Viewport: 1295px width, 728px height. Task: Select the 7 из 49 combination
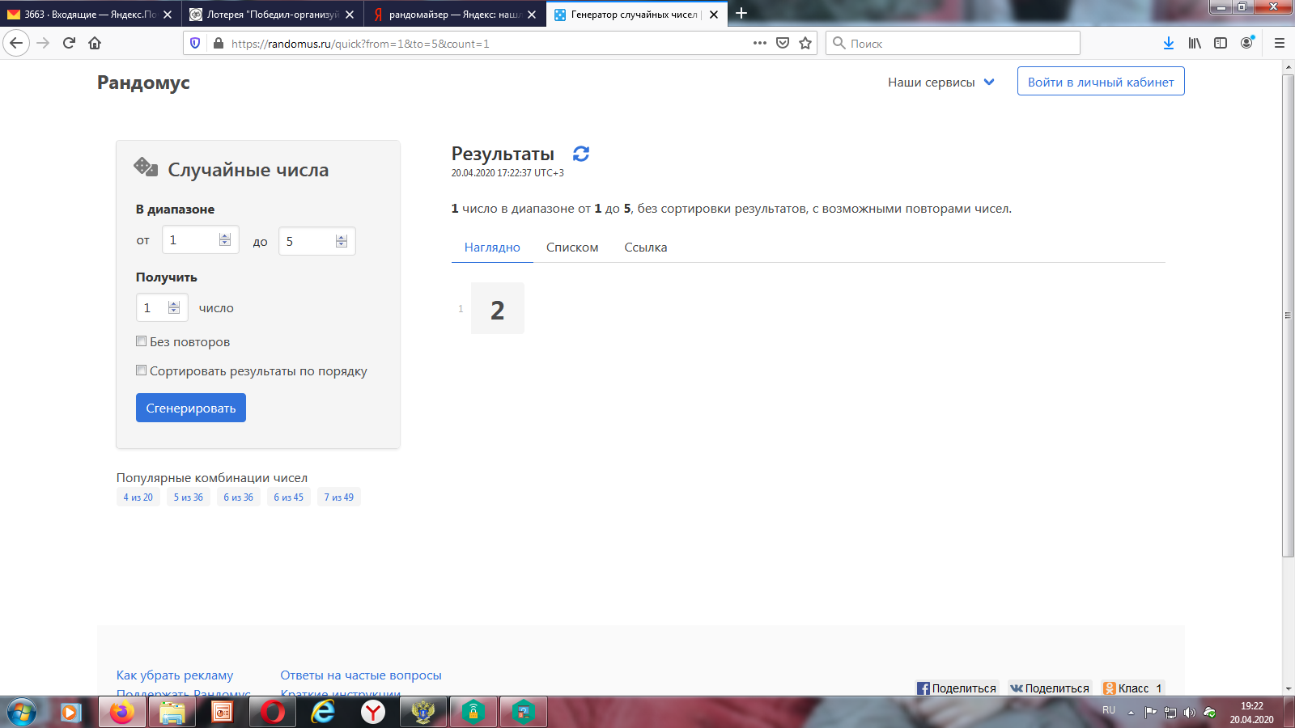point(339,497)
